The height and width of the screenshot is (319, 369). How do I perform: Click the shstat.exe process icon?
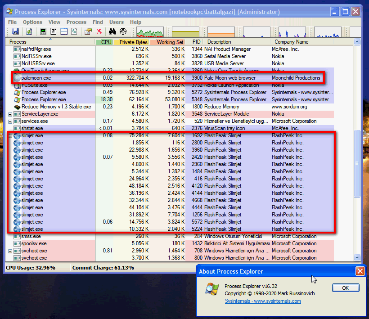click(x=17, y=128)
